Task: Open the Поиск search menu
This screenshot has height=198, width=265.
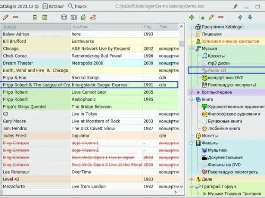Action: tap(78, 7)
